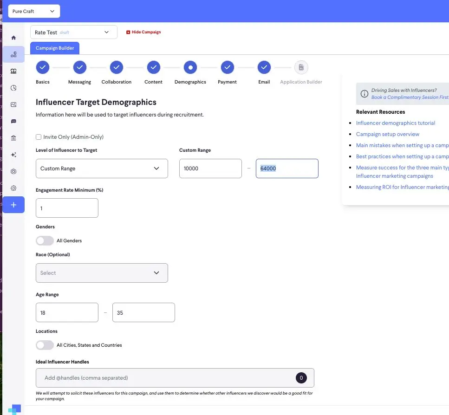Image resolution: width=449 pixels, height=415 pixels.
Task: Click the custom range maximum field 64000
Action: coord(287,169)
